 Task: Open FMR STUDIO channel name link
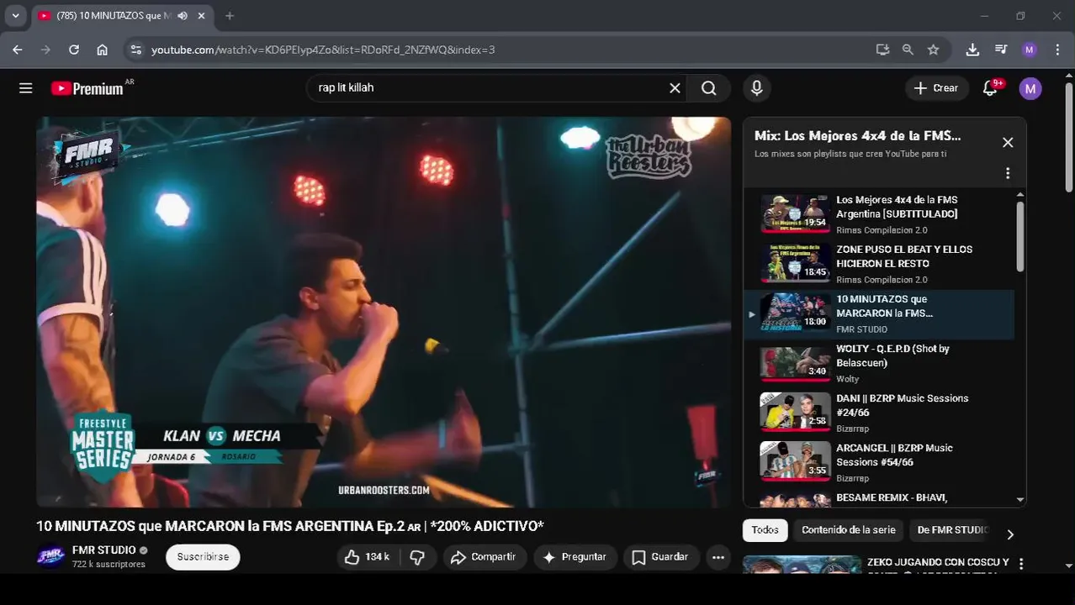click(x=103, y=550)
